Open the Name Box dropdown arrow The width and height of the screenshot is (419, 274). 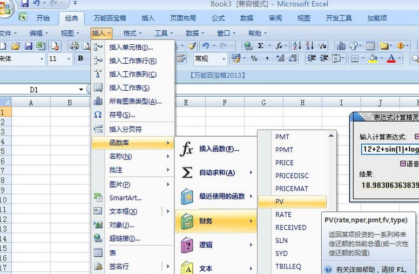pyautogui.click(x=81, y=90)
